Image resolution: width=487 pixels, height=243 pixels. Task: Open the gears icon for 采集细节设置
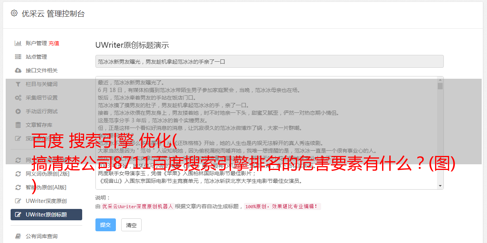18,98
